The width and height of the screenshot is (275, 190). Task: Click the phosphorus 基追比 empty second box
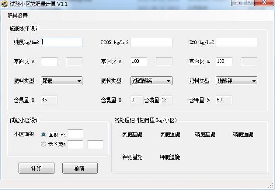point(164,62)
